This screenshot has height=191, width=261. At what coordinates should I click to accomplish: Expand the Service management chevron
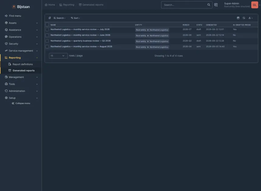pyautogui.click(x=37, y=51)
